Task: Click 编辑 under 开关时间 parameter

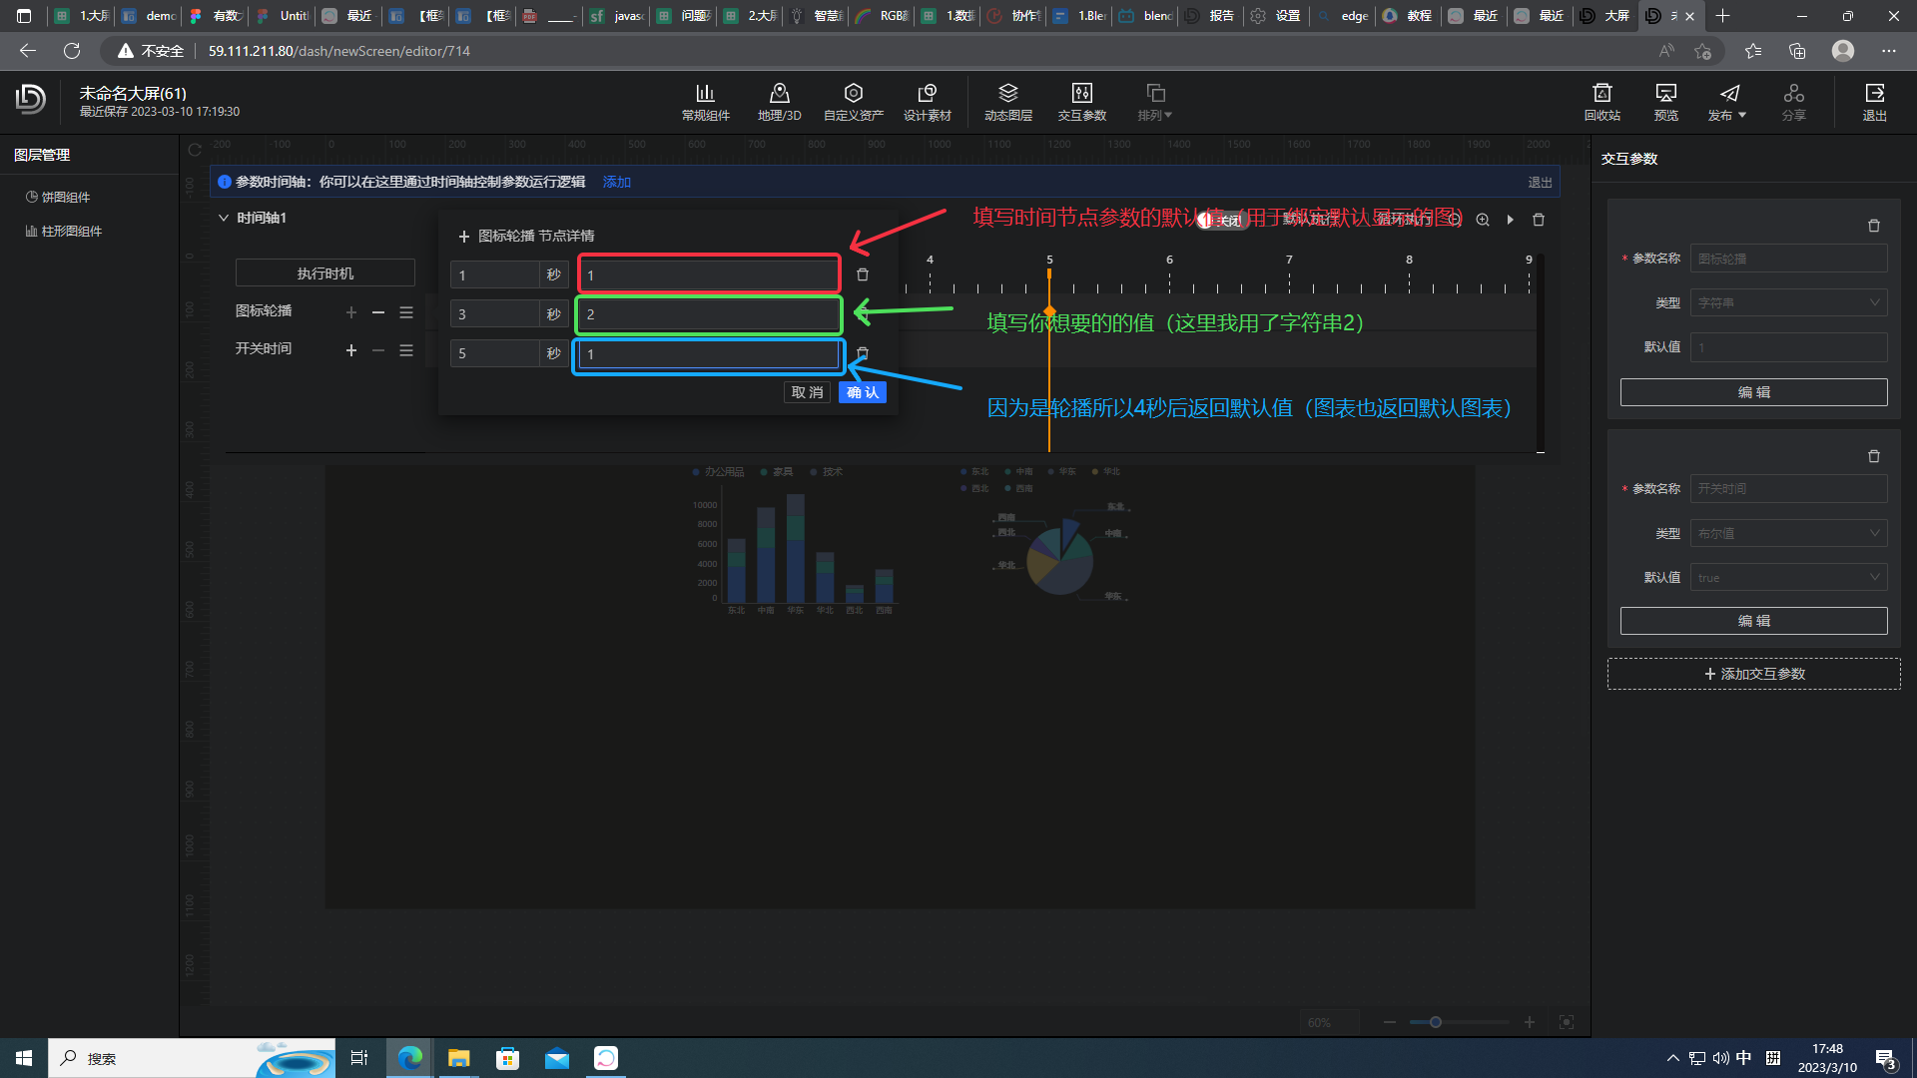Action: tap(1753, 621)
